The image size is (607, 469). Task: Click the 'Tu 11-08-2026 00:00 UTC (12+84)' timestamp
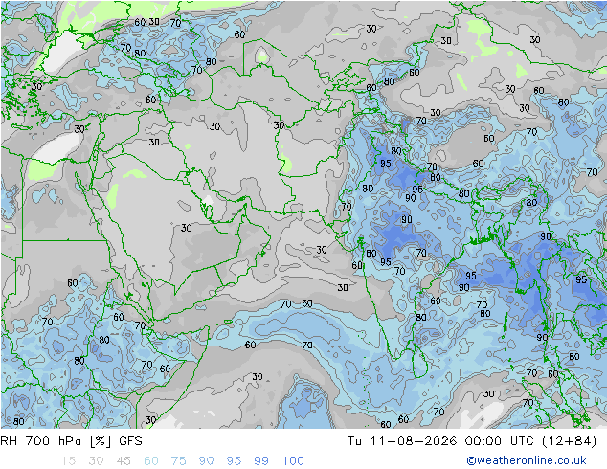coord(472,440)
